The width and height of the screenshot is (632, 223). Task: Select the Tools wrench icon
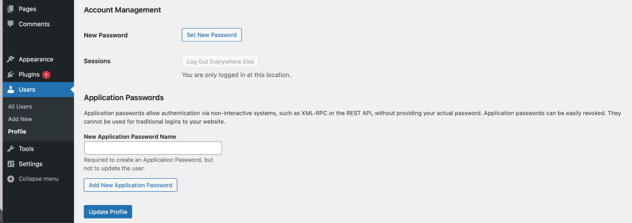tap(10, 148)
